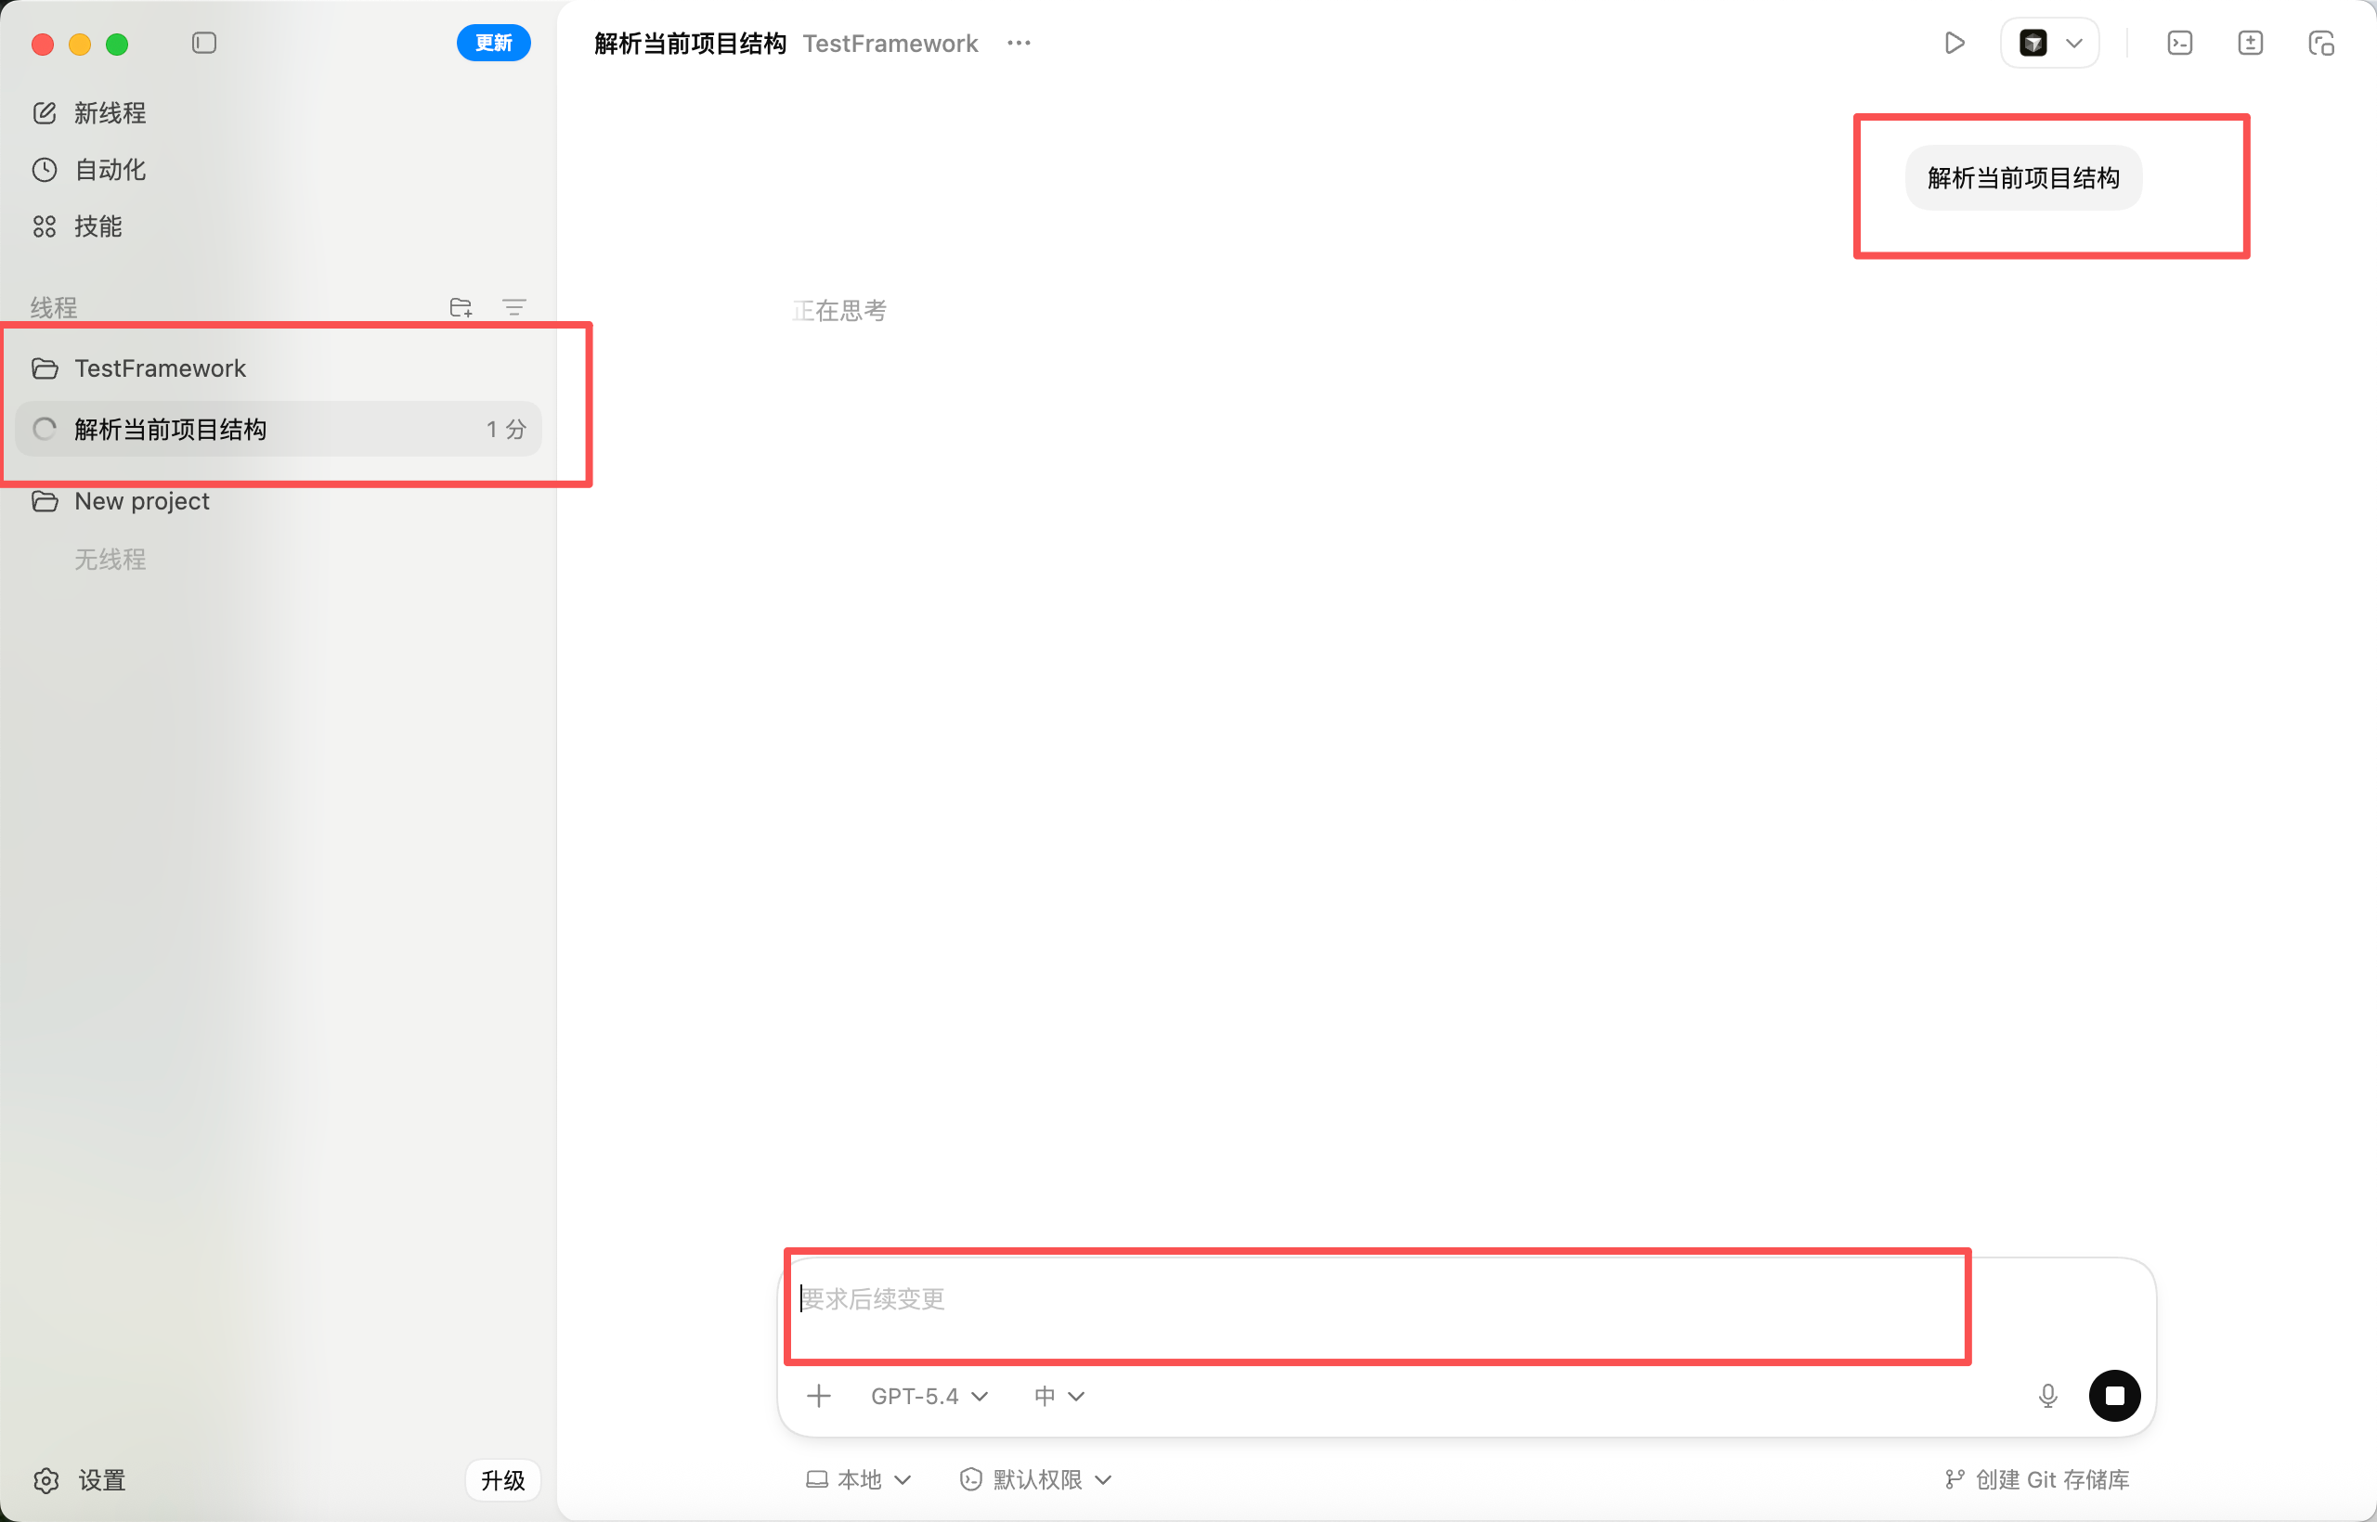Expand the 默认权限 permissions dropdown
Image resolution: width=2377 pixels, height=1522 pixels.
[x=1034, y=1479]
